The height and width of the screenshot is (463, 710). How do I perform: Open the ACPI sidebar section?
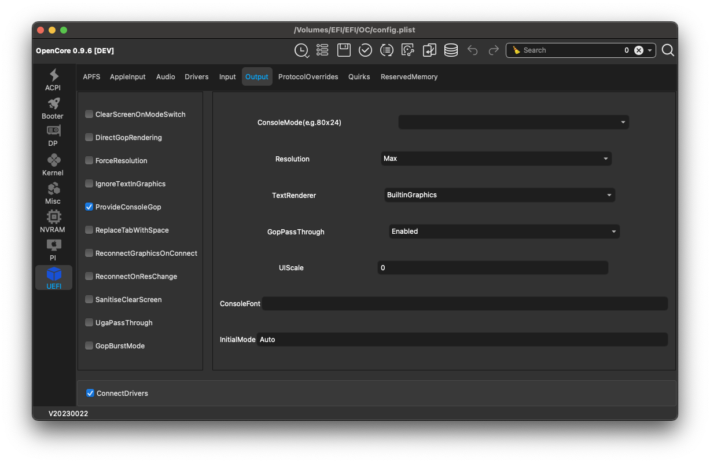click(x=53, y=80)
